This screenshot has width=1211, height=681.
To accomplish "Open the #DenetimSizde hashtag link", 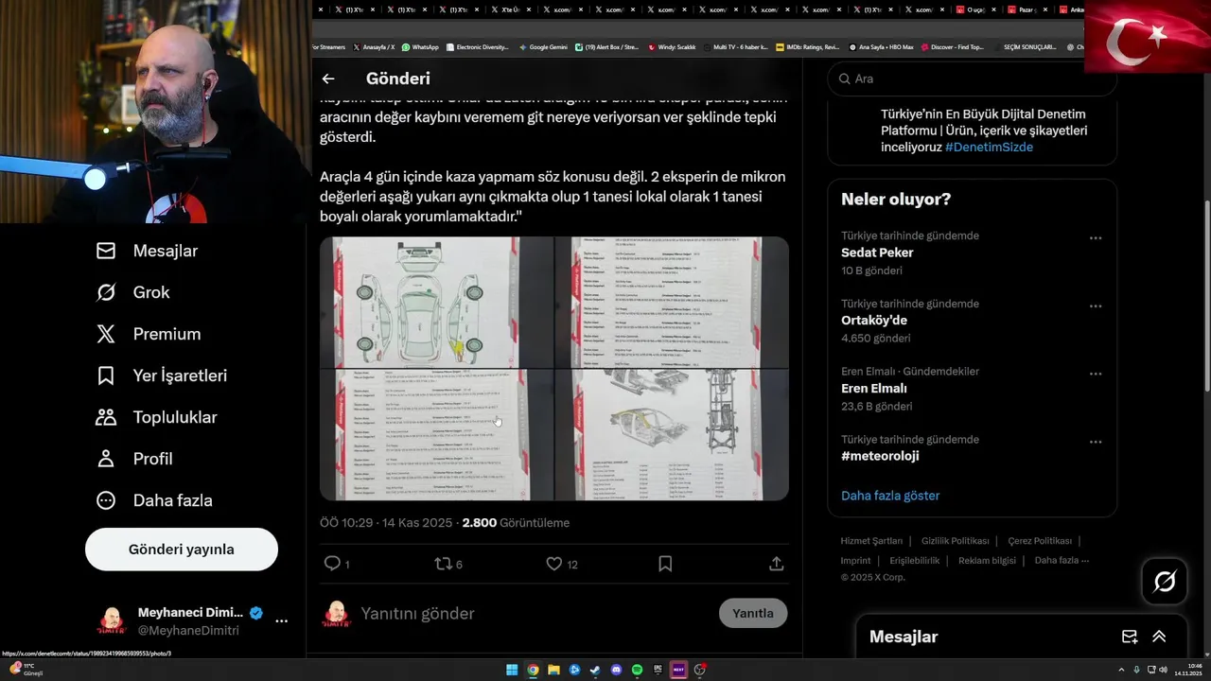I will click(x=989, y=148).
